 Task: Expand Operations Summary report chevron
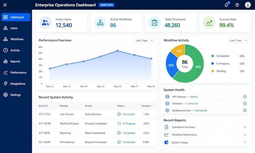[x=245, y=127]
